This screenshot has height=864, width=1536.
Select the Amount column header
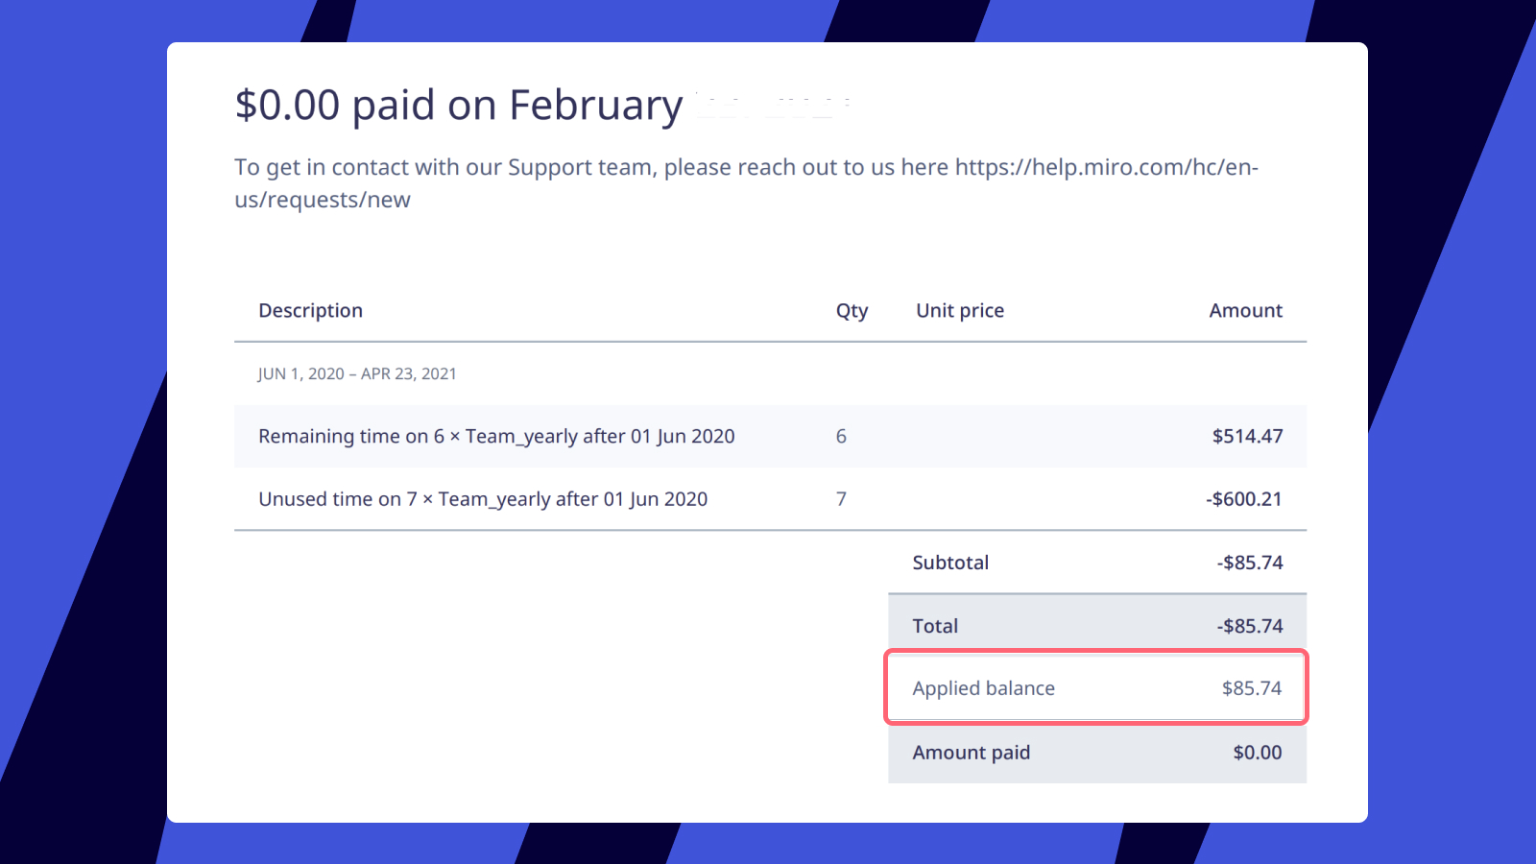pyautogui.click(x=1245, y=311)
